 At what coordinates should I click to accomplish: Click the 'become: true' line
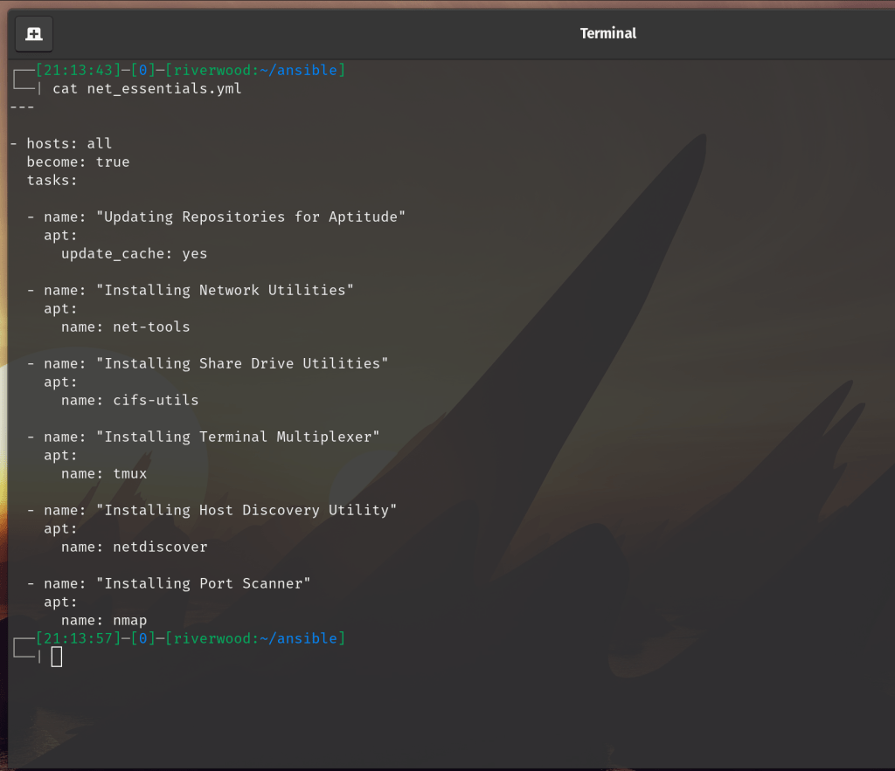(x=78, y=162)
